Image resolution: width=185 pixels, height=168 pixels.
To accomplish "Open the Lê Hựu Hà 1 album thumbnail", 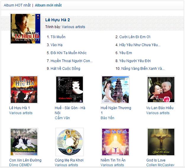I will [24, 90].
